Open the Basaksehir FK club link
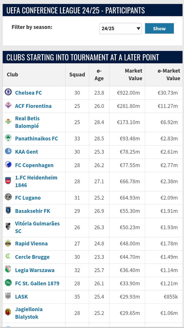Viewport: 184px width, 328px height. pos(33,211)
